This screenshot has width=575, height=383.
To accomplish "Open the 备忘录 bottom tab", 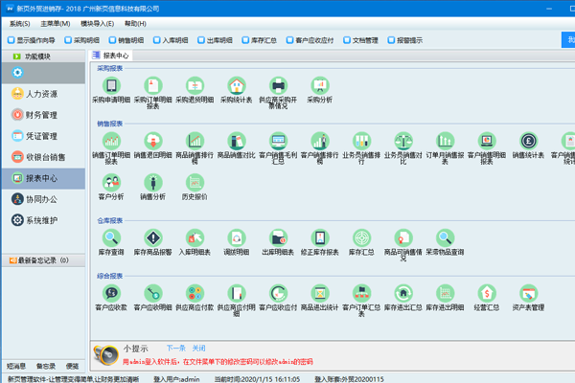I will click(x=46, y=366).
